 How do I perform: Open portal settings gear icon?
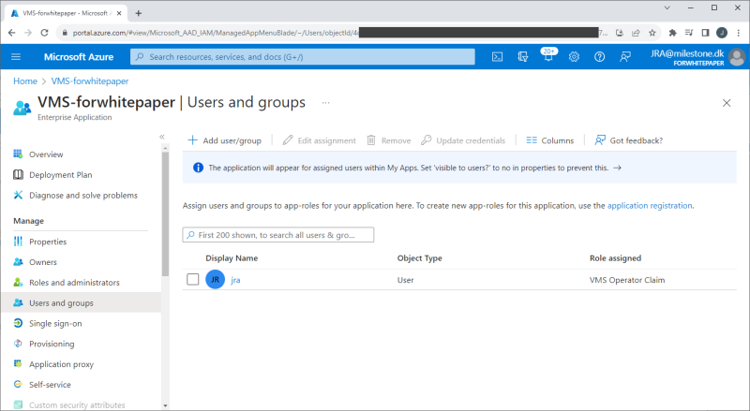(574, 57)
